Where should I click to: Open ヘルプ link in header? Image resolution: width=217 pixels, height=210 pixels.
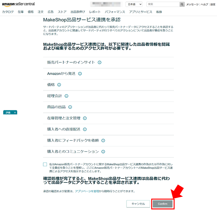click(x=204, y=4)
